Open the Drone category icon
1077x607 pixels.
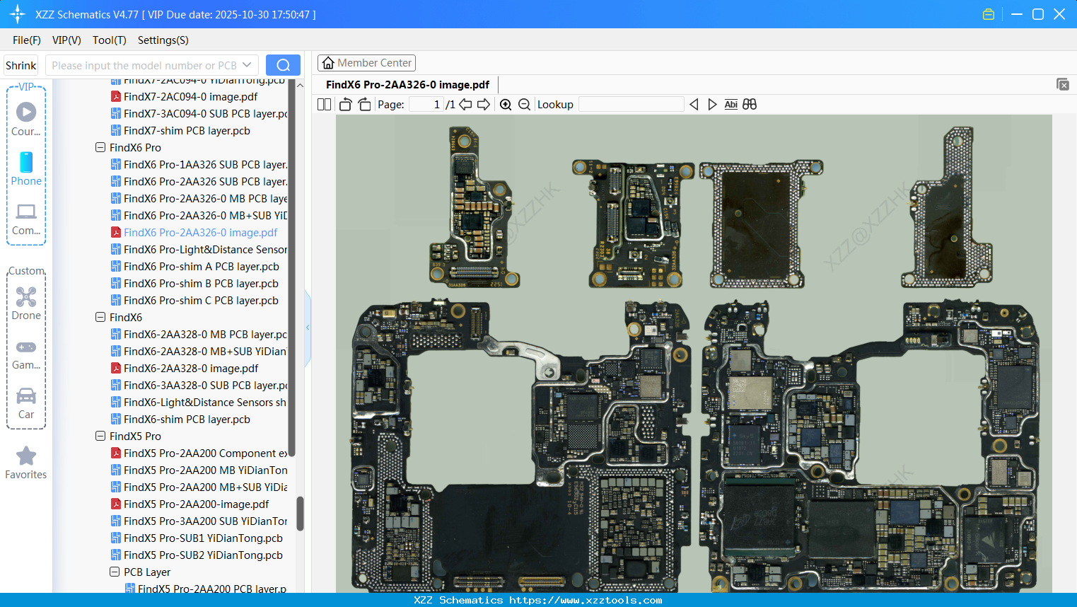tap(26, 303)
